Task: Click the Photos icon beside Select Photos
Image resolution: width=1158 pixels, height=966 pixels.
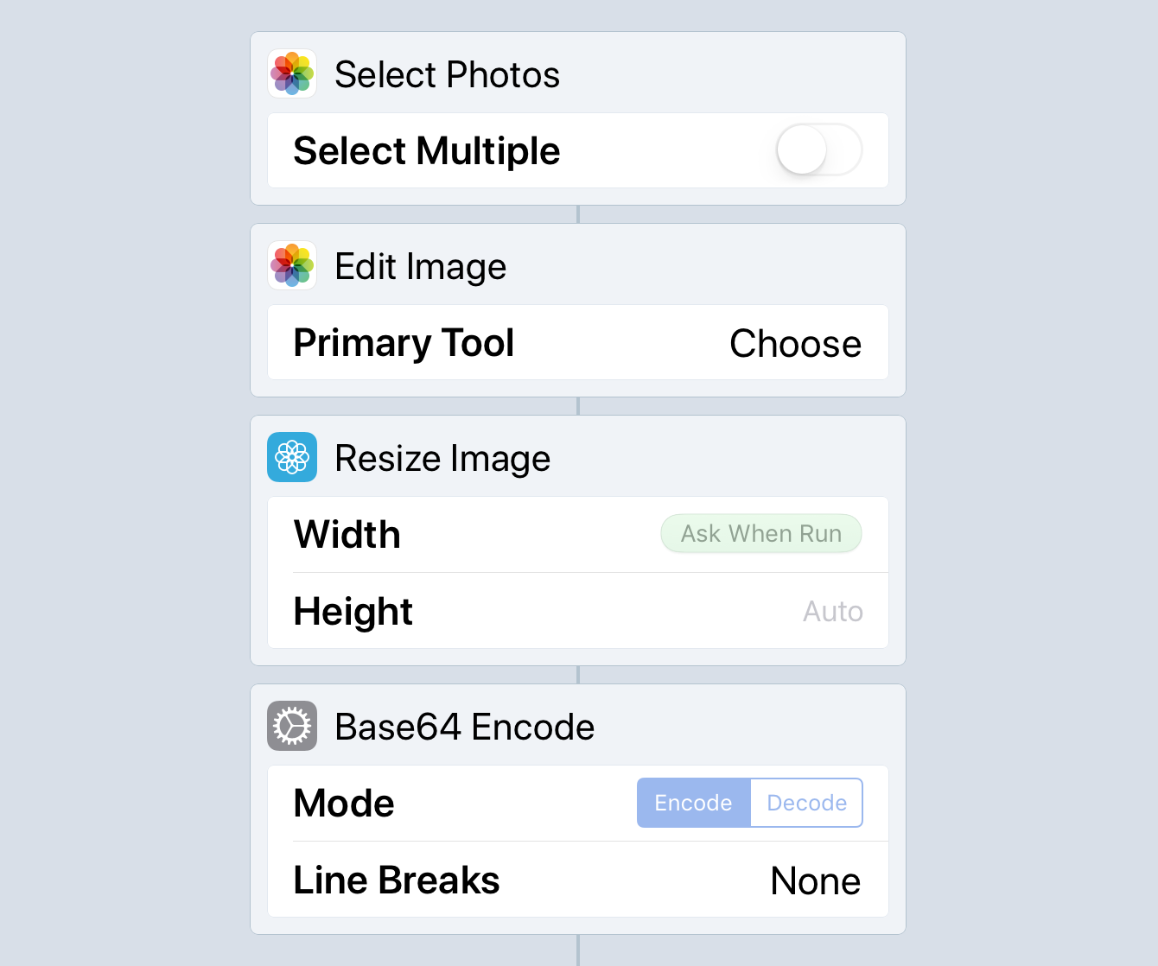Action: click(x=292, y=73)
